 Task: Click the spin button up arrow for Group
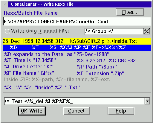tap(146, 30)
